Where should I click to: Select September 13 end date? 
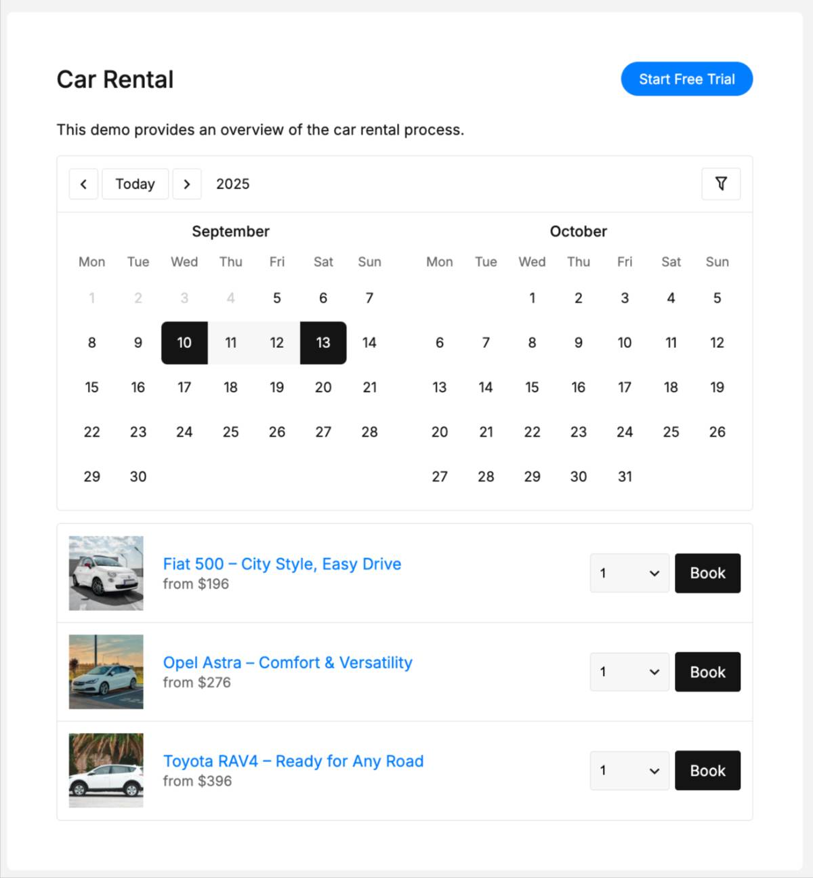pos(323,342)
